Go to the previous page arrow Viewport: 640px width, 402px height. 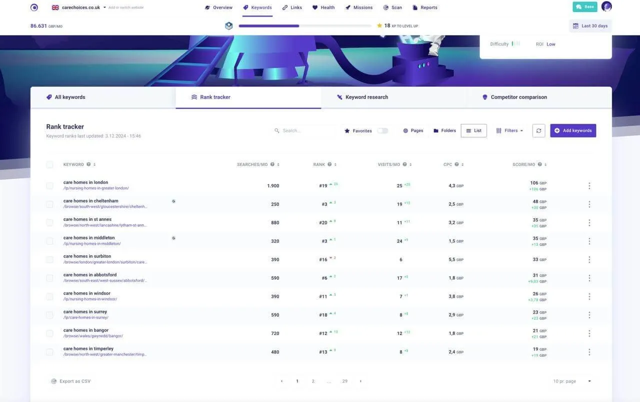[281, 381]
